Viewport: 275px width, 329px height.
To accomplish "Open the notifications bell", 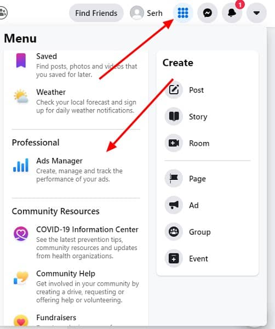I will [x=232, y=13].
